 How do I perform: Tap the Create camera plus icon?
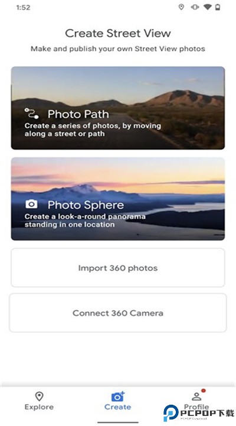[118, 396]
